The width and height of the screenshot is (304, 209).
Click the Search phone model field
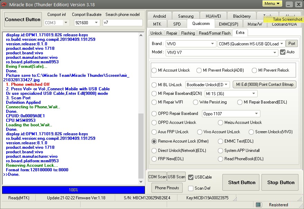(123, 22)
